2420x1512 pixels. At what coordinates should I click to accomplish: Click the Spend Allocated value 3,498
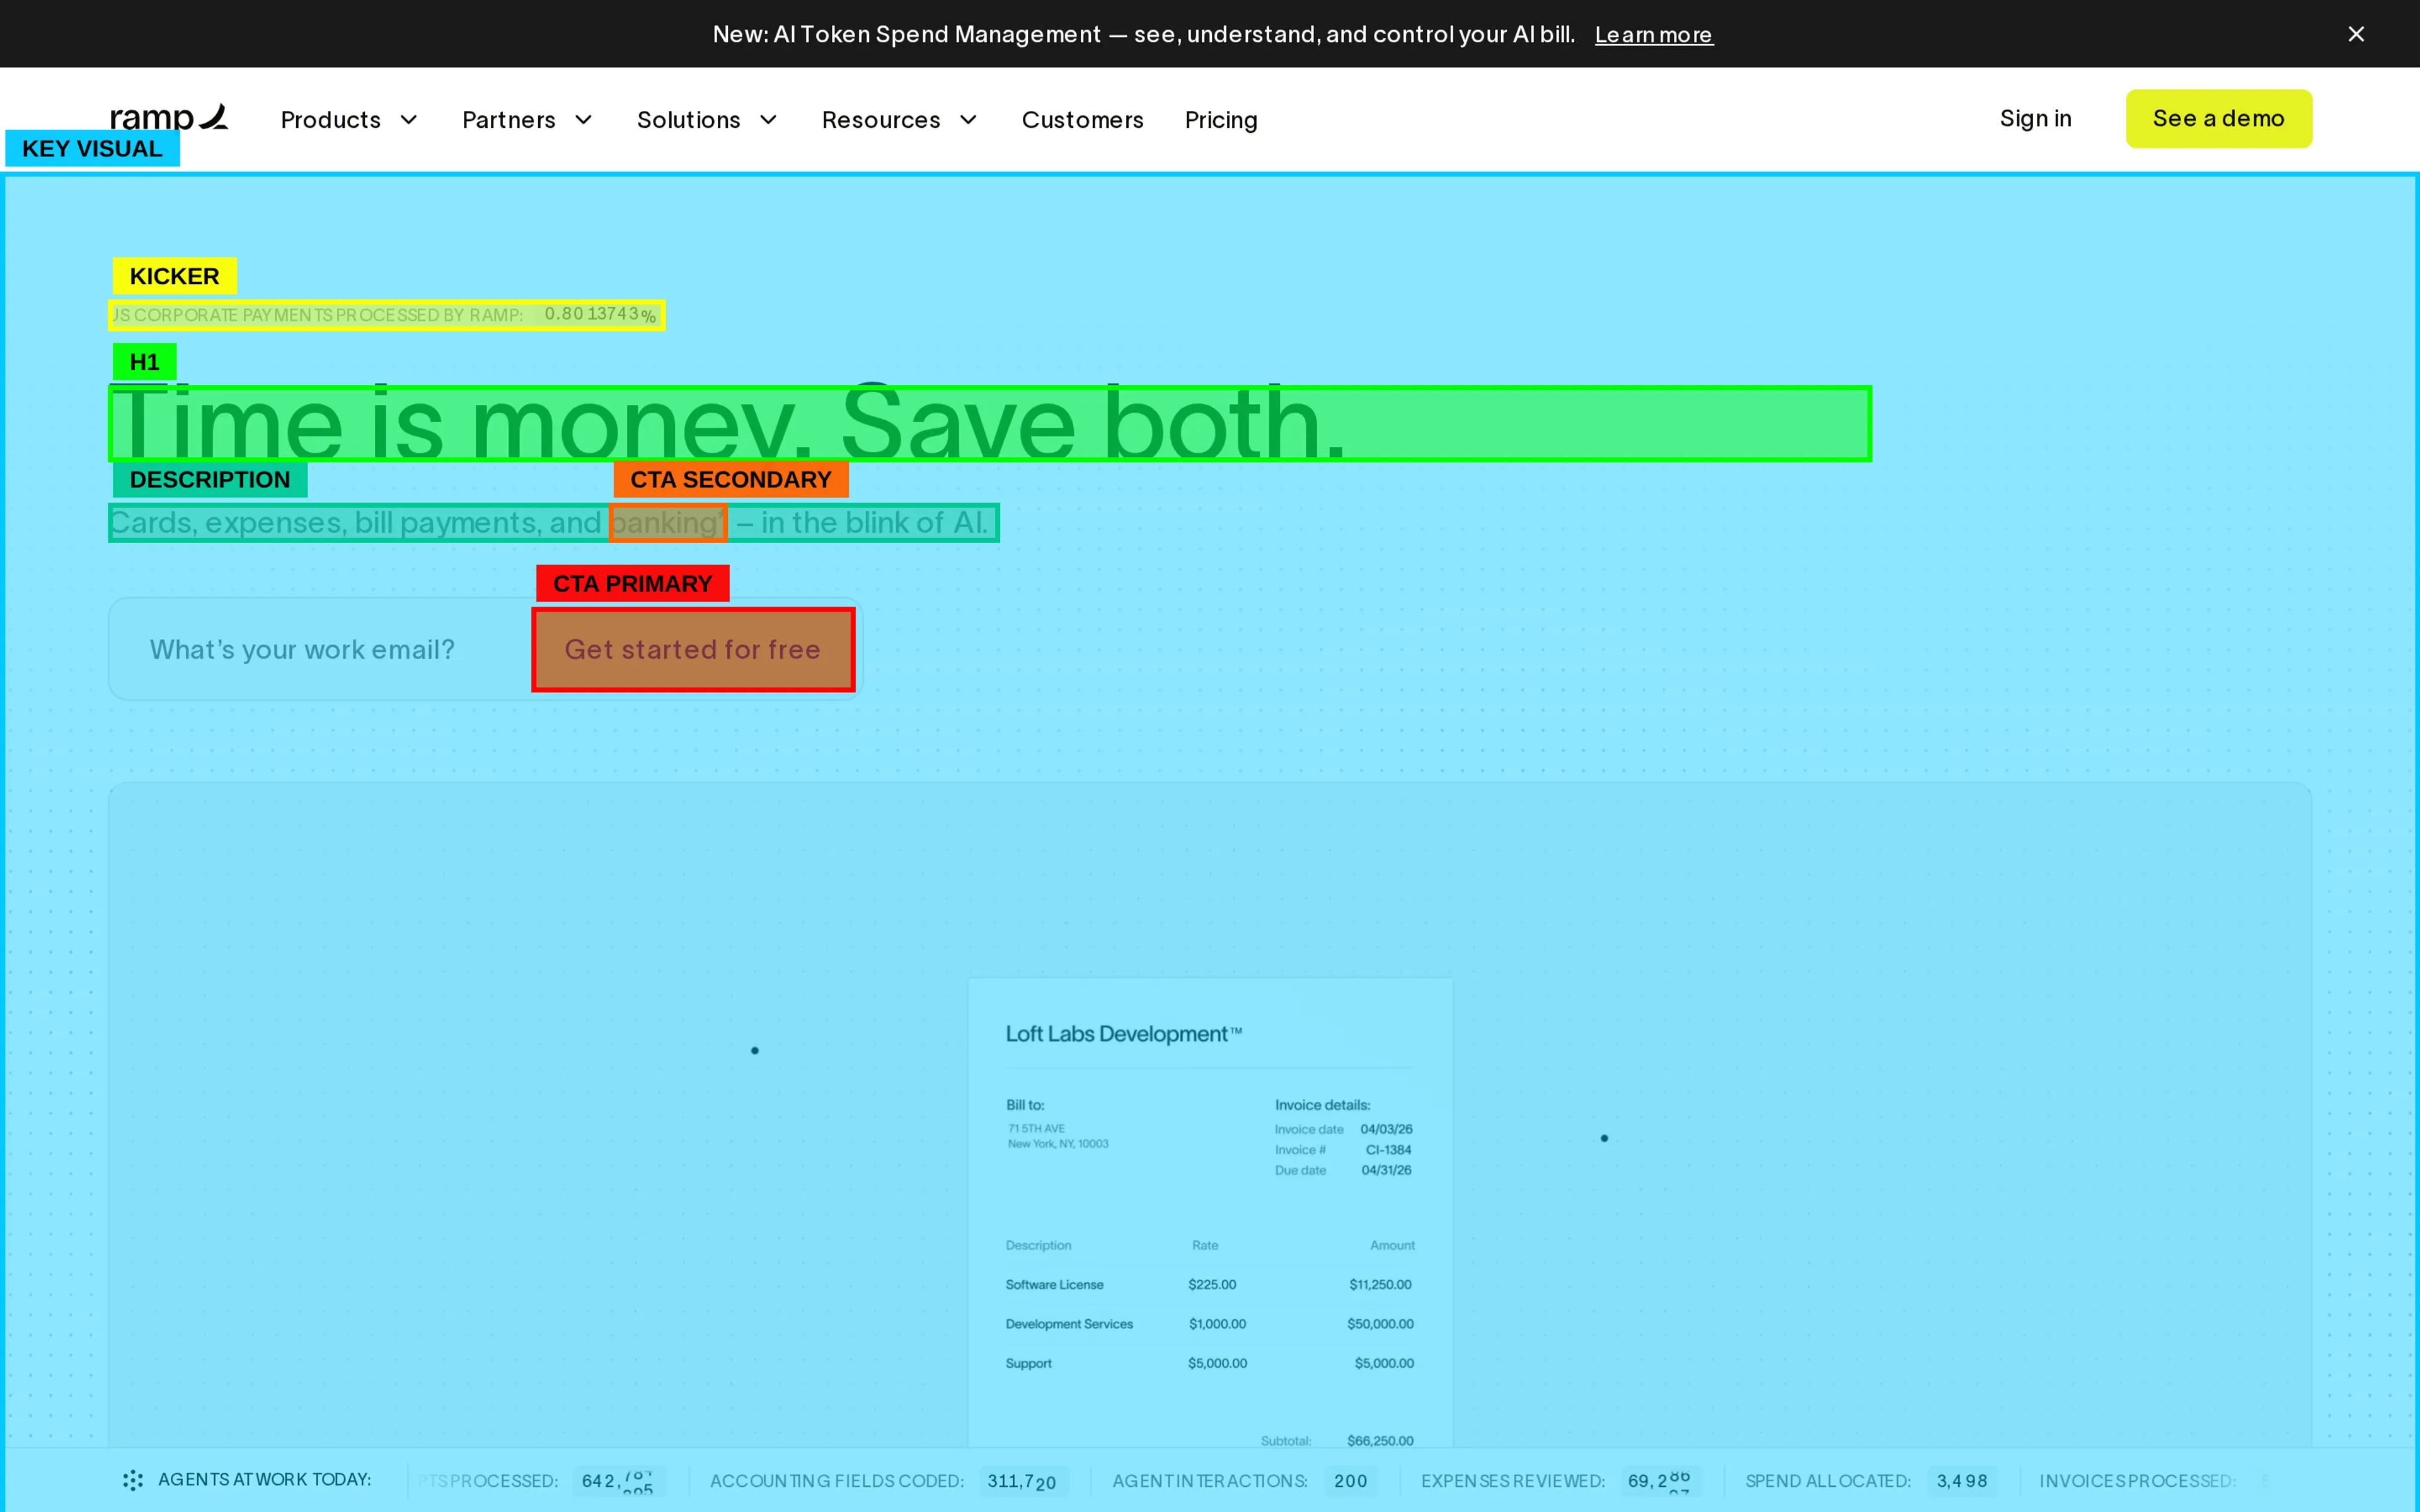tap(1961, 1481)
